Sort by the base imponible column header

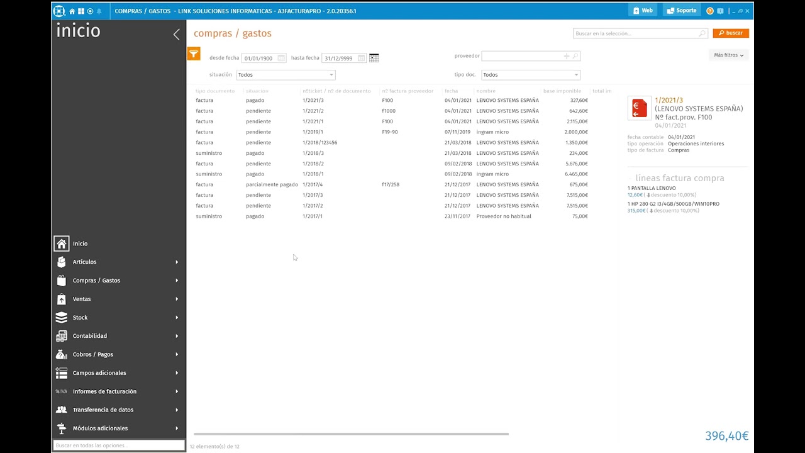pos(562,91)
